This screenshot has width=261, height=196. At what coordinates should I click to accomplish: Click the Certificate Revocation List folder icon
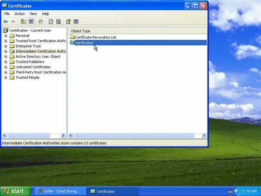(x=72, y=37)
